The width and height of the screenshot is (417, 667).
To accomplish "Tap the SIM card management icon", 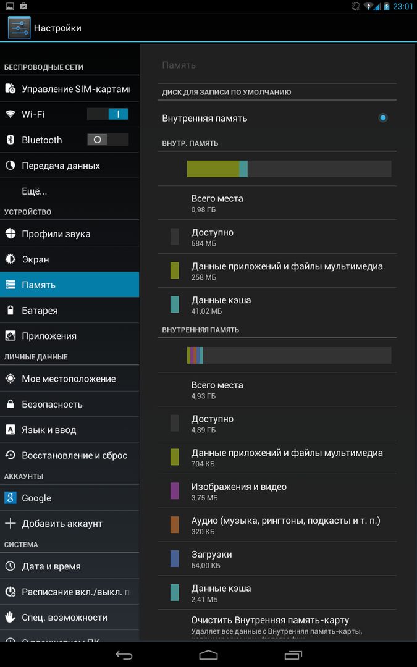I will point(11,89).
